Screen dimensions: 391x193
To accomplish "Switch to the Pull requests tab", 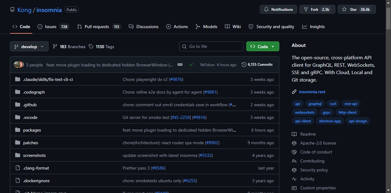I will click(99, 27).
